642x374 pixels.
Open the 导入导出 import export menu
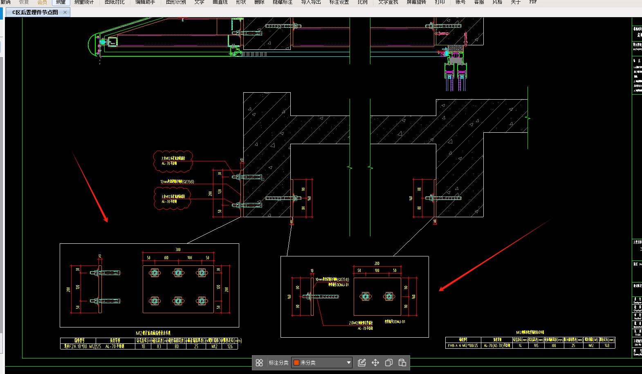pyautogui.click(x=311, y=2)
